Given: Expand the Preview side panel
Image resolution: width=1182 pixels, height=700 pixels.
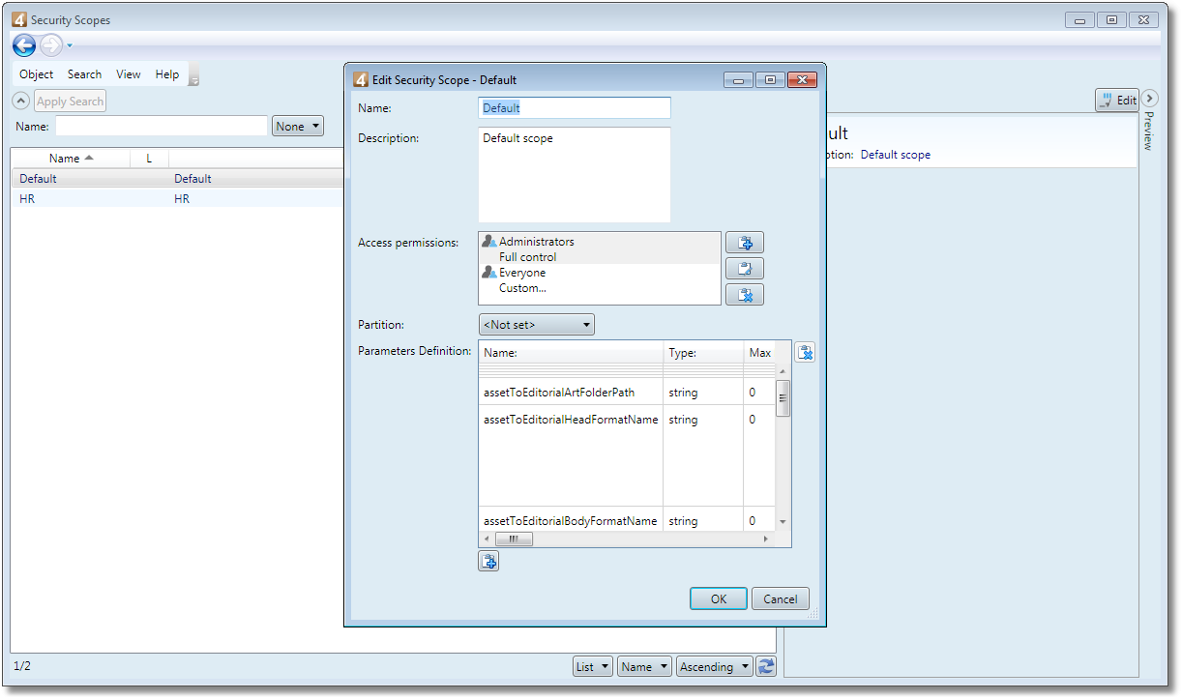Looking at the screenshot, I should [1149, 99].
